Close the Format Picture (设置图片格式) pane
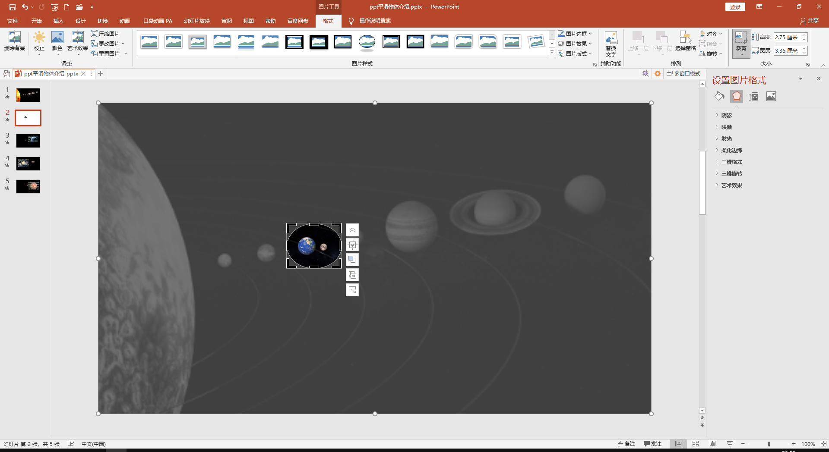Viewport: 829px width, 452px height. click(x=818, y=78)
